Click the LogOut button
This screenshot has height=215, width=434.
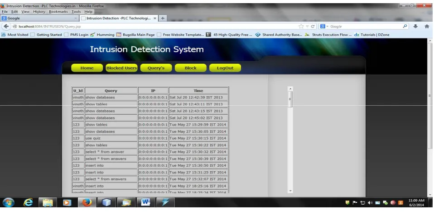(x=225, y=68)
